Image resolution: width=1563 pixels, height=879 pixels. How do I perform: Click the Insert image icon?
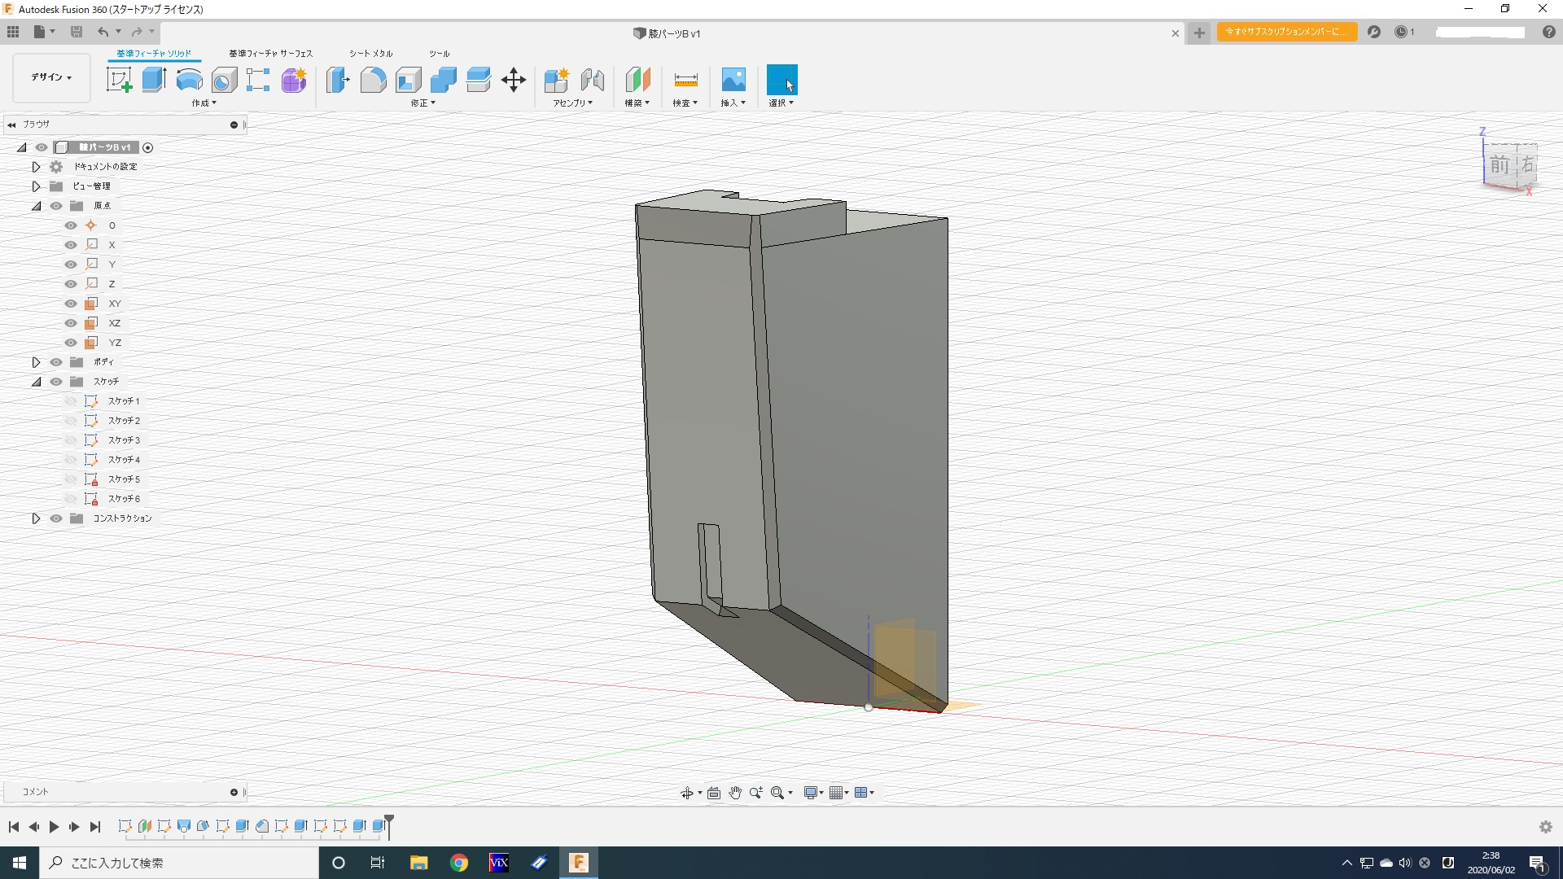coord(733,80)
